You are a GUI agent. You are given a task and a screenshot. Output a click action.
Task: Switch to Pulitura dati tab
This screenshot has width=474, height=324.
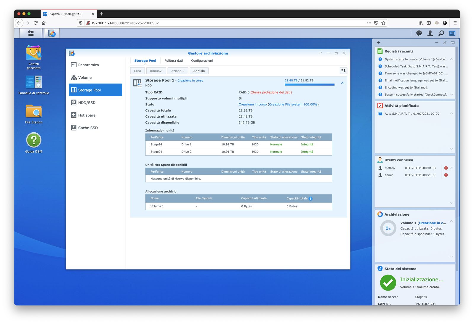coord(173,61)
